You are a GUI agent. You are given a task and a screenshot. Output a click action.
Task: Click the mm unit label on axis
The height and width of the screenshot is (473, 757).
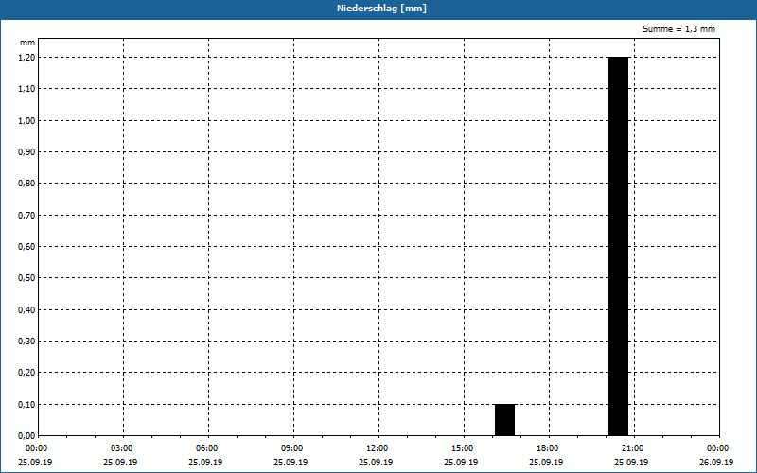click(27, 43)
